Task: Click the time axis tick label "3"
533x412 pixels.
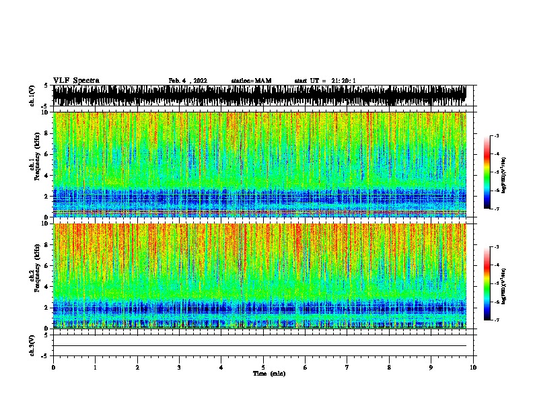Action: tap(179, 368)
